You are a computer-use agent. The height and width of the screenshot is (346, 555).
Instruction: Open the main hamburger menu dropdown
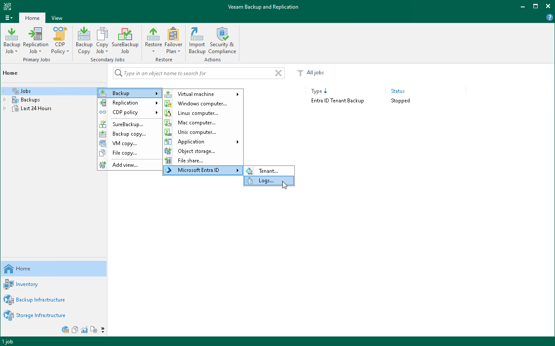tap(9, 18)
